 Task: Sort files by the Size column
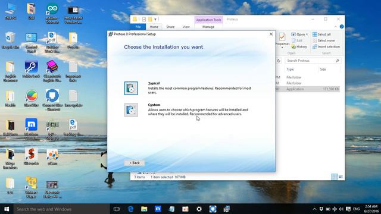pos(323,70)
